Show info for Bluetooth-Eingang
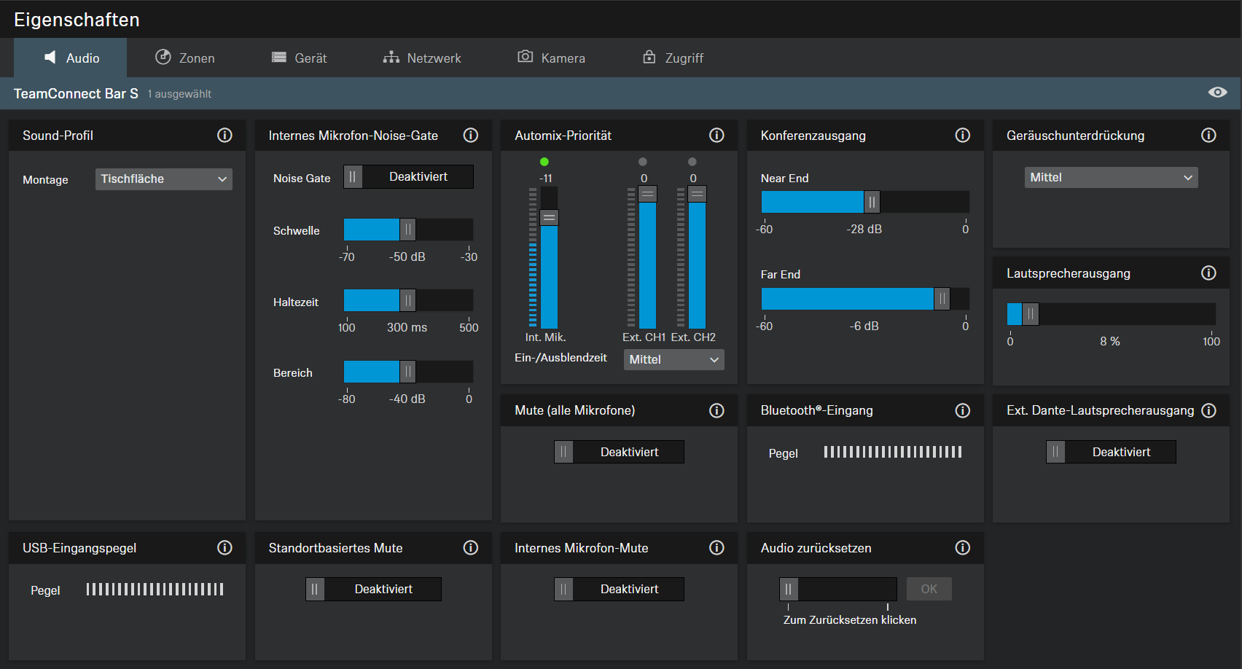The height and width of the screenshot is (669, 1242). pos(963,411)
